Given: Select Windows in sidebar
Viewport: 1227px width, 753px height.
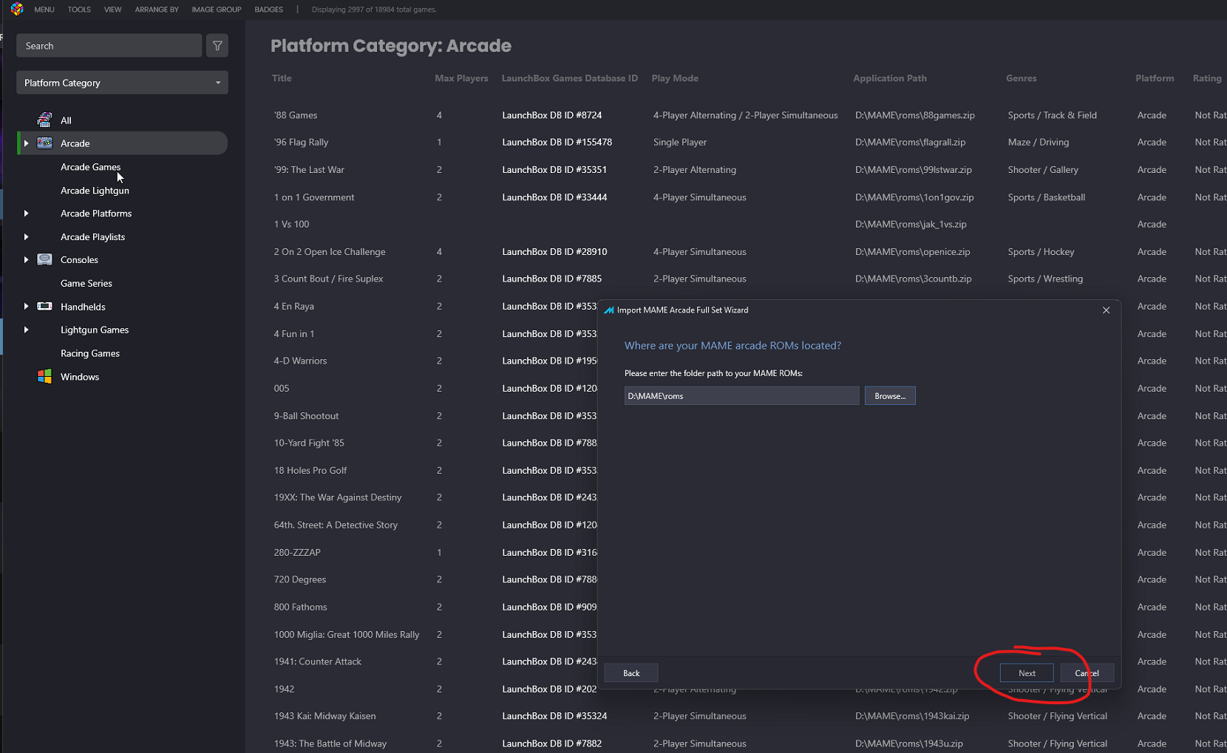Looking at the screenshot, I should click(x=80, y=377).
